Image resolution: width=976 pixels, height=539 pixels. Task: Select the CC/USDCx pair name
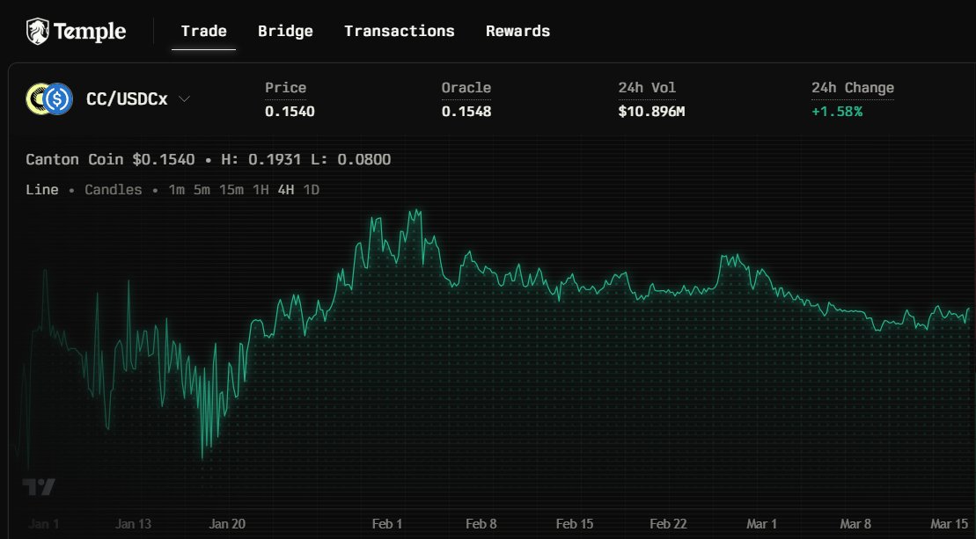pyautogui.click(x=127, y=98)
